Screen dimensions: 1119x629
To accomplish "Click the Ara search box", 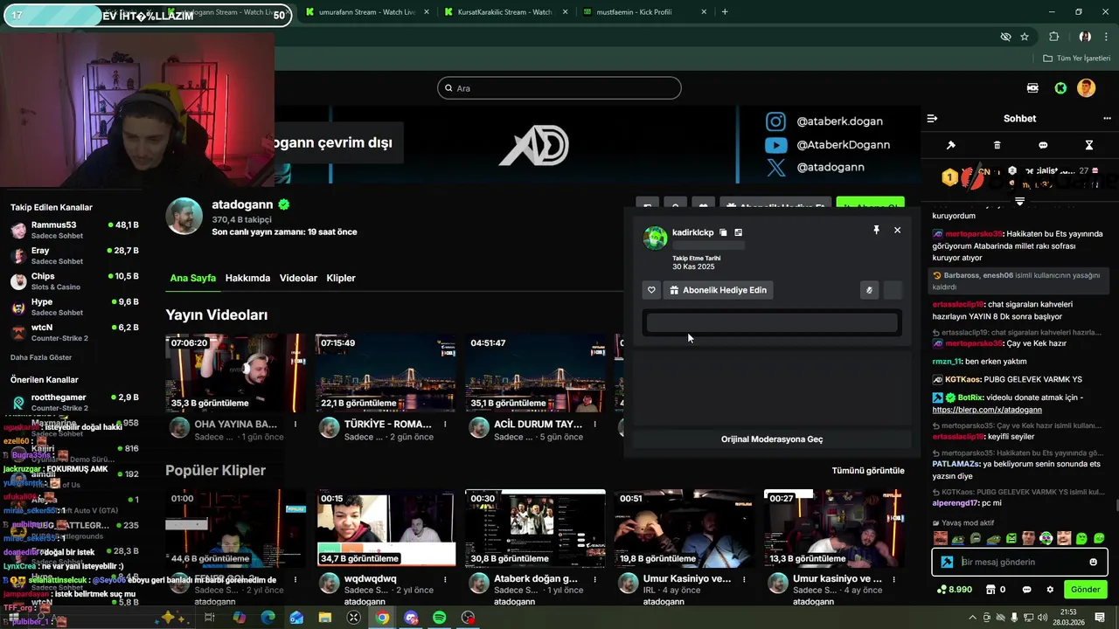I will (559, 88).
